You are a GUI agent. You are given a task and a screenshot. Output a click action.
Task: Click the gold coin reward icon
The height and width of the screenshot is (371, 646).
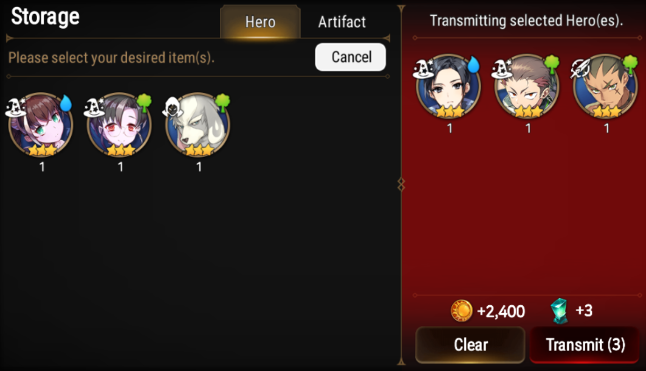461,310
